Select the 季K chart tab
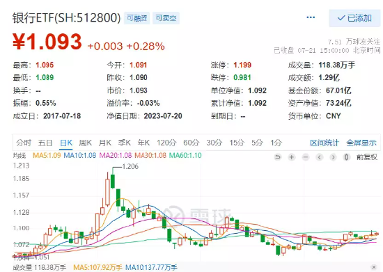The image size is (383, 272). pos(125,143)
